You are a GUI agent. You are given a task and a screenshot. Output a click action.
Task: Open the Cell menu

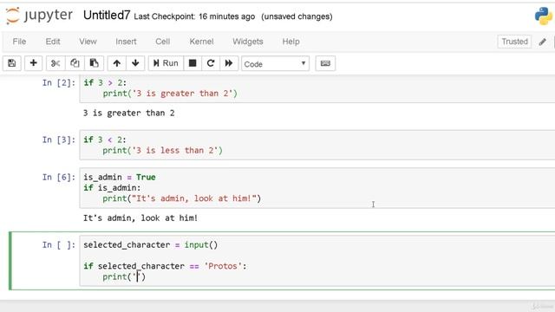[163, 42]
